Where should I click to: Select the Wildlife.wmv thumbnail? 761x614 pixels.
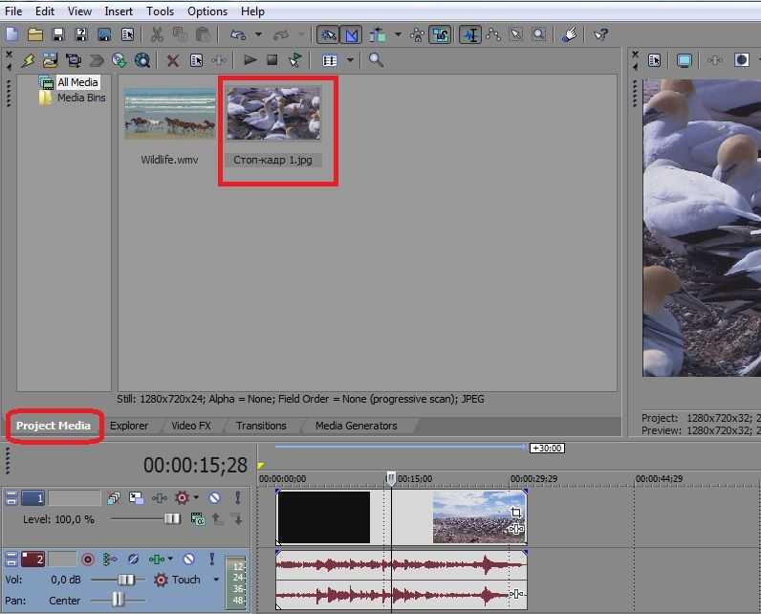point(169,114)
